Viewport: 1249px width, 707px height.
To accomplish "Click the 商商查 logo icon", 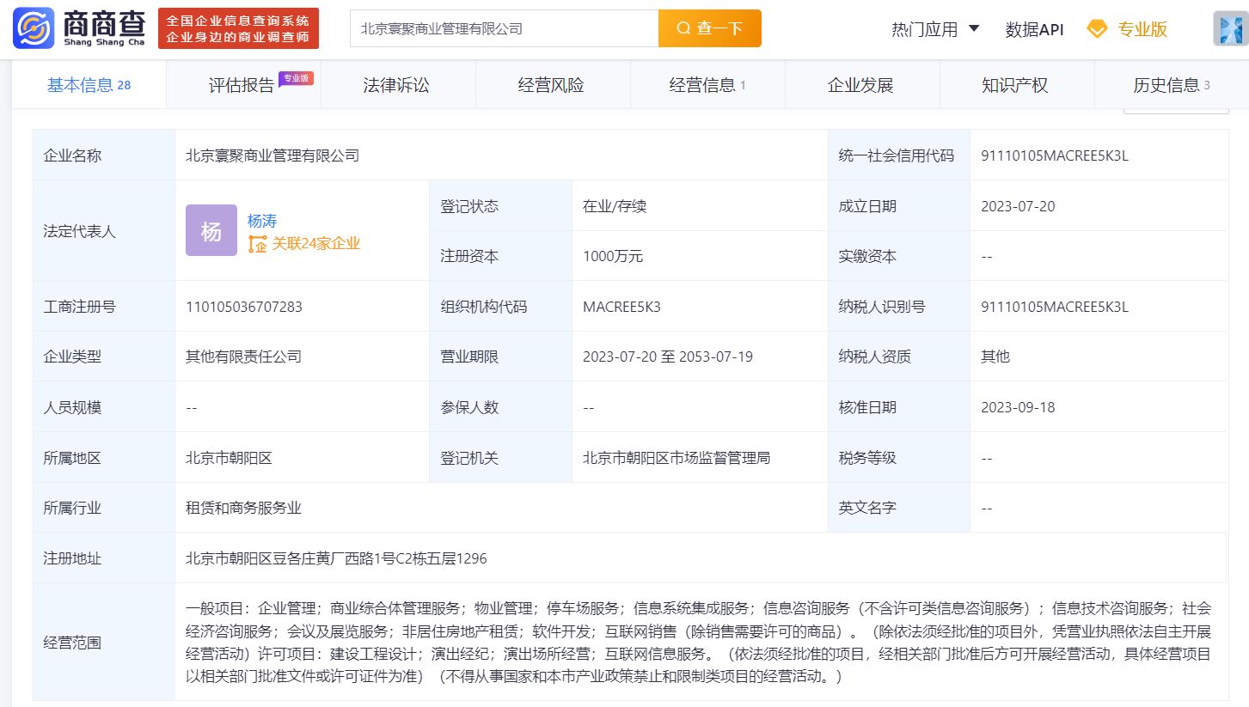I will coord(34,28).
